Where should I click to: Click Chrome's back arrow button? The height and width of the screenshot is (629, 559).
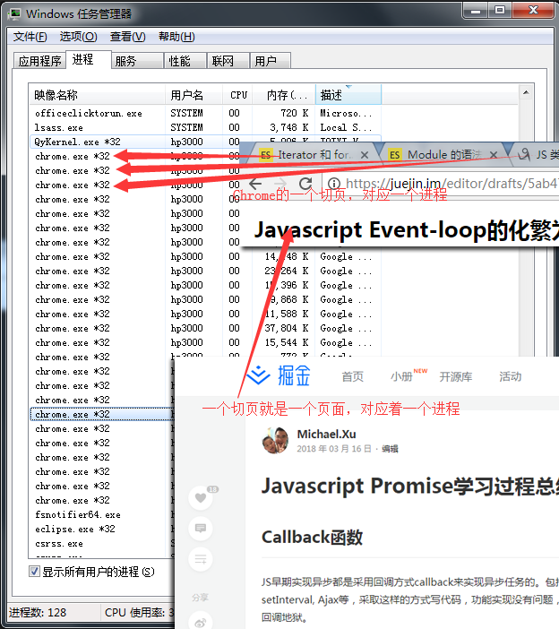tap(255, 184)
